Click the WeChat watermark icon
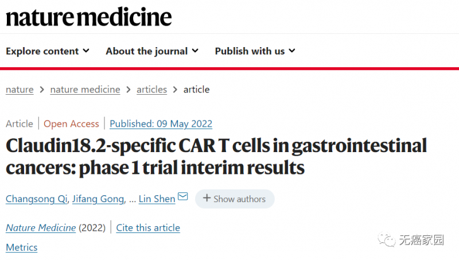 tap(389, 239)
